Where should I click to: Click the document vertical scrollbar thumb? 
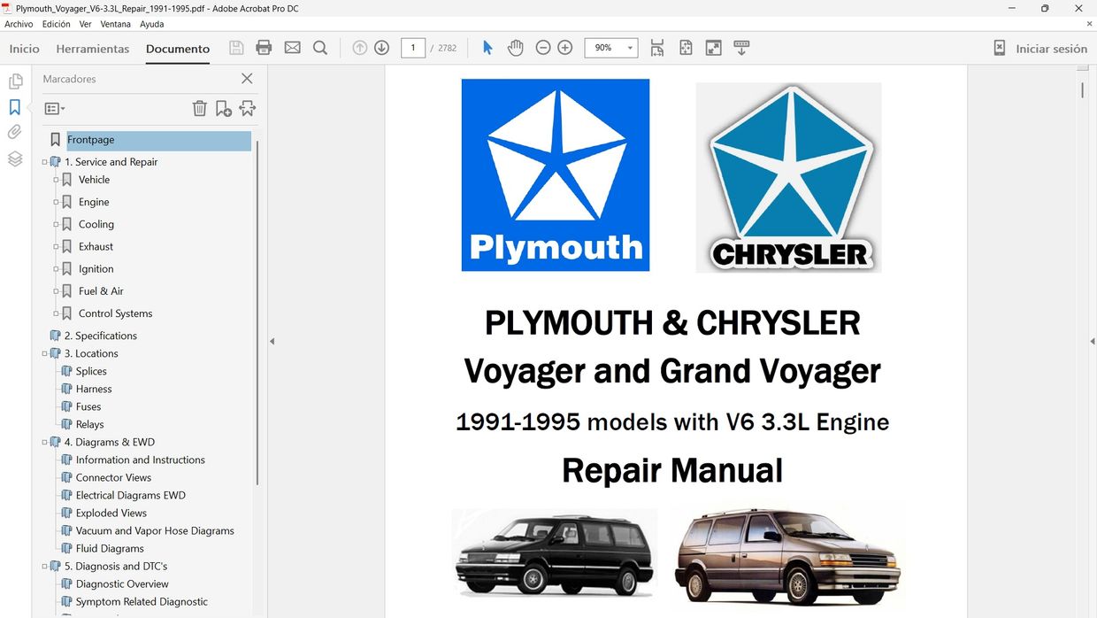(x=1082, y=89)
